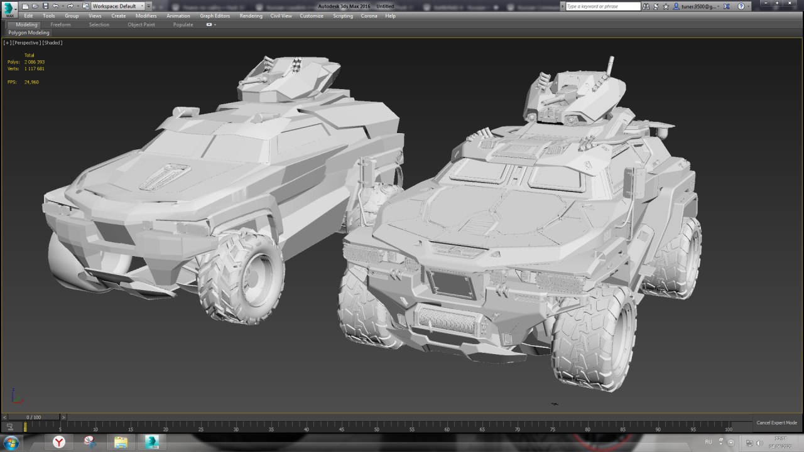Open the Edit menu

coord(29,16)
